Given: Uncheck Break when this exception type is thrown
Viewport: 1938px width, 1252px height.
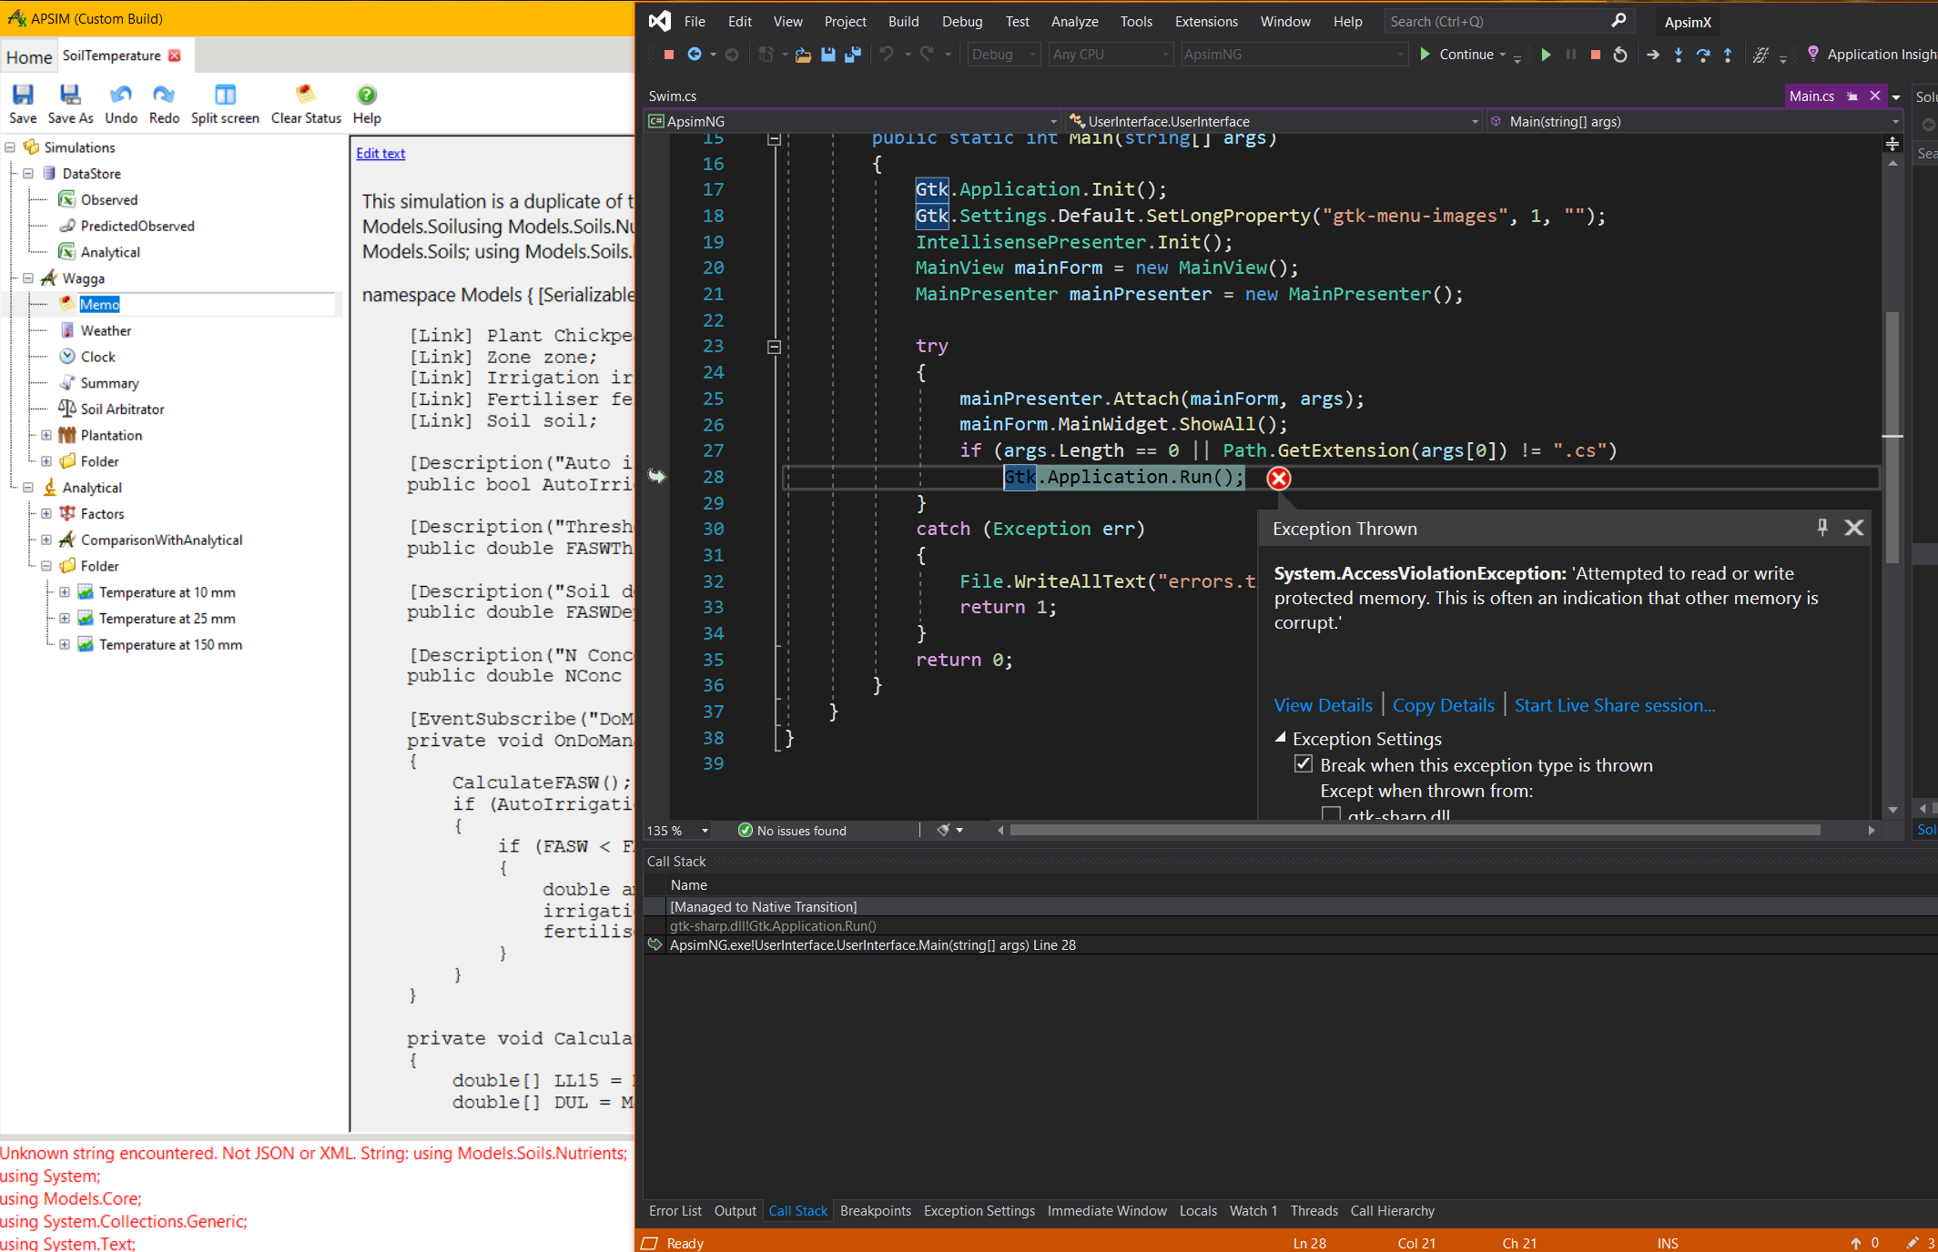Looking at the screenshot, I should click(x=1304, y=764).
